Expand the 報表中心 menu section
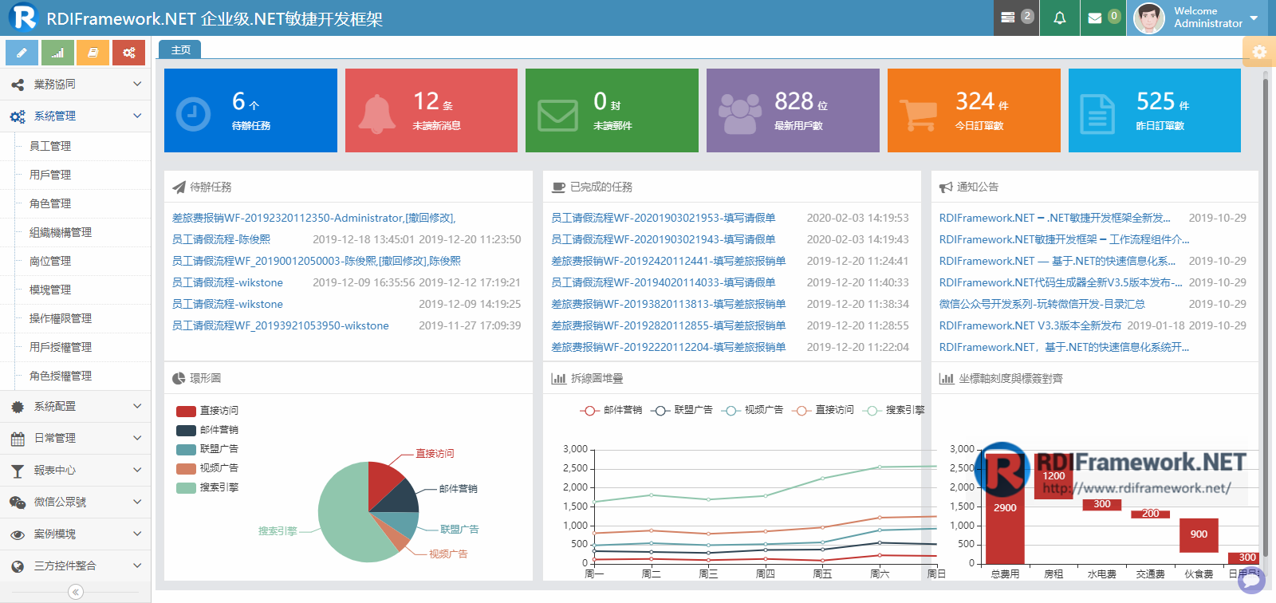 point(75,470)
